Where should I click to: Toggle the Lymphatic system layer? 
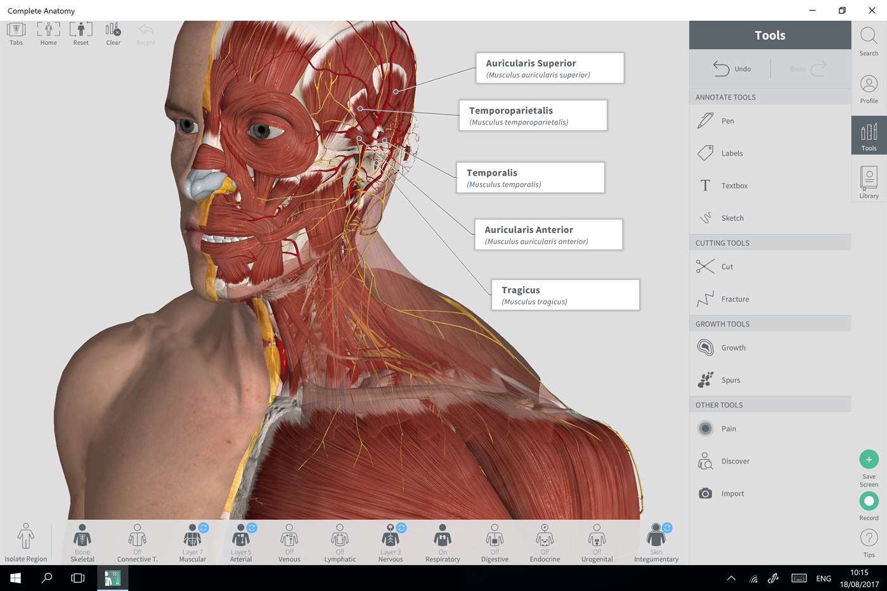(340, 543)
